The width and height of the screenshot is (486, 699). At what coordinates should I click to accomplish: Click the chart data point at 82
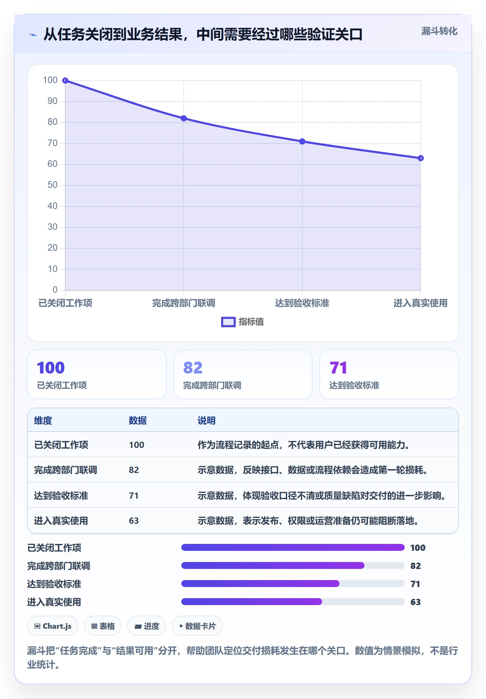(184, 118)
